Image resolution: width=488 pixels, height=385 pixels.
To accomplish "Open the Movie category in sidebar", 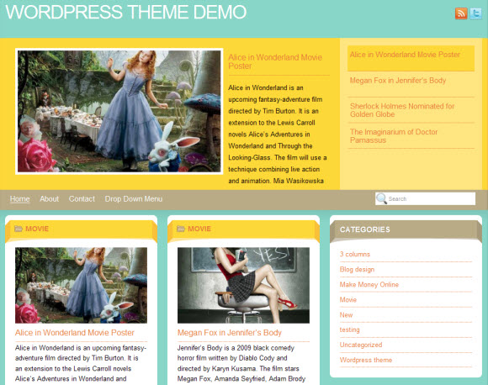I will click(x=348, y=300).
